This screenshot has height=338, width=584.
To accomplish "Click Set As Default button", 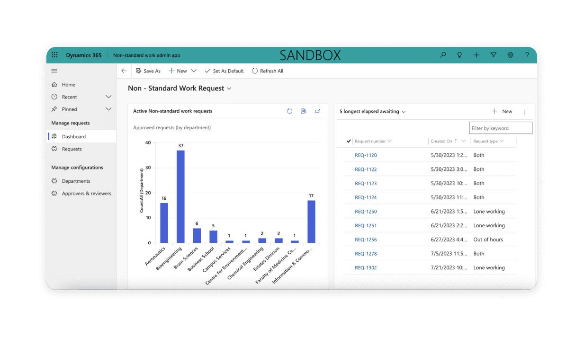I will coord(224,71).
